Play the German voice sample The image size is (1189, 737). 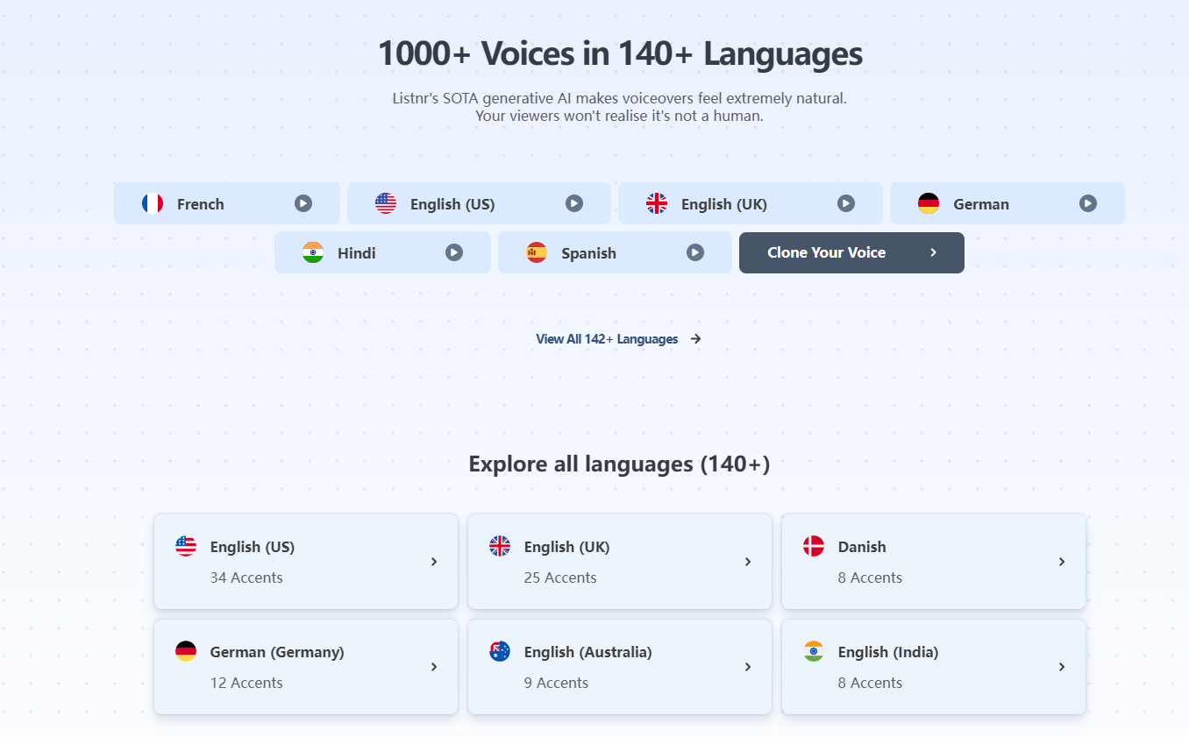tap(1088, 203)
